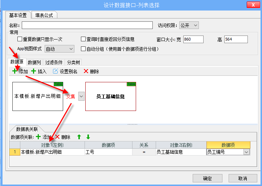Click Table badge on 员工基础信息 box

click(131, 84)
